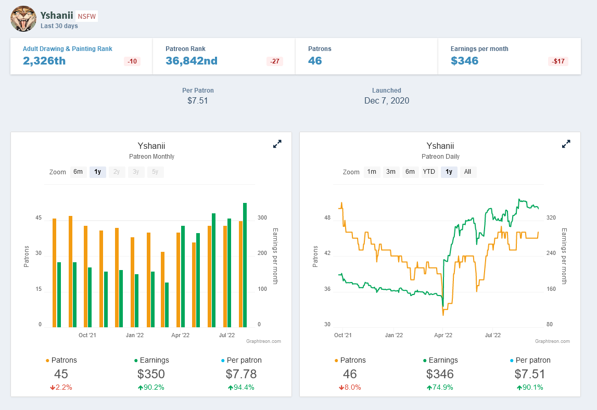Screen dimensions: 597x410
Task: Toggle Earnings series in monthly chart legend
Action: 151,360
